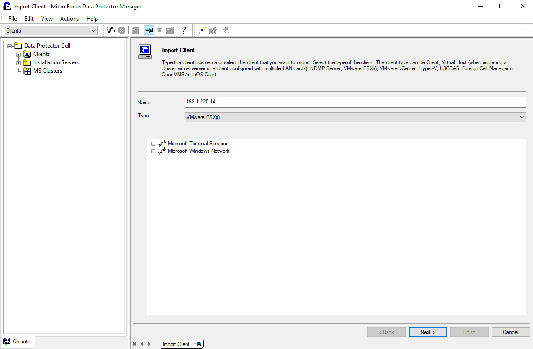Click the Data Protector Cell folder icon

[18, 46]
